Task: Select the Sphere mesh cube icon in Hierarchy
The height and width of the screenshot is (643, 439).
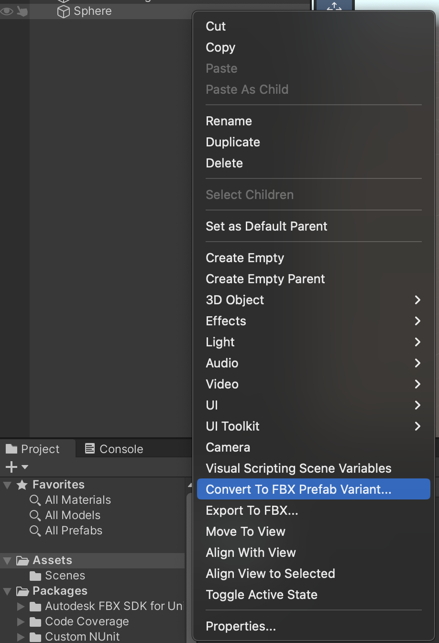Action: coord(65,11)
